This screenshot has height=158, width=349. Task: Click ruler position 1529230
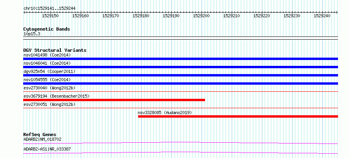tap(292, 16)
